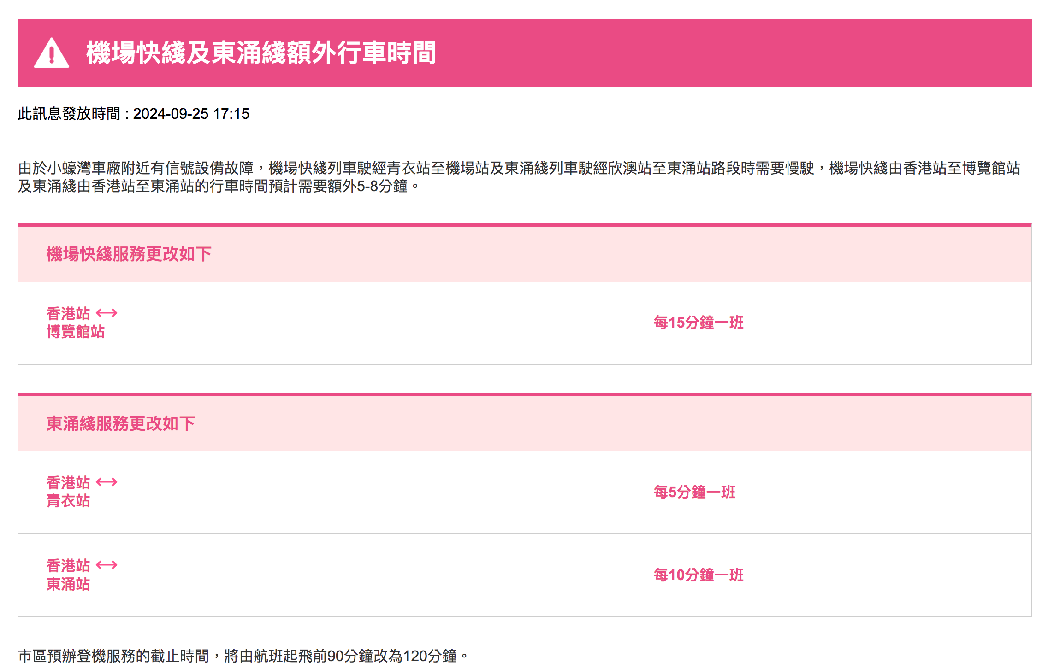Screen dimensions: 1054x669
Task: Select the 機場快綫服務更改如下 section header
Action: 129,254
